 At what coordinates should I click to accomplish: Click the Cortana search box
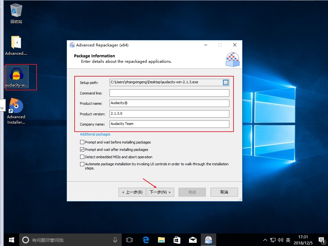70,240
